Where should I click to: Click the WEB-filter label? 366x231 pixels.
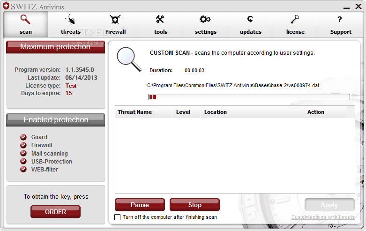pyautogui.click(x=45, y=170)
